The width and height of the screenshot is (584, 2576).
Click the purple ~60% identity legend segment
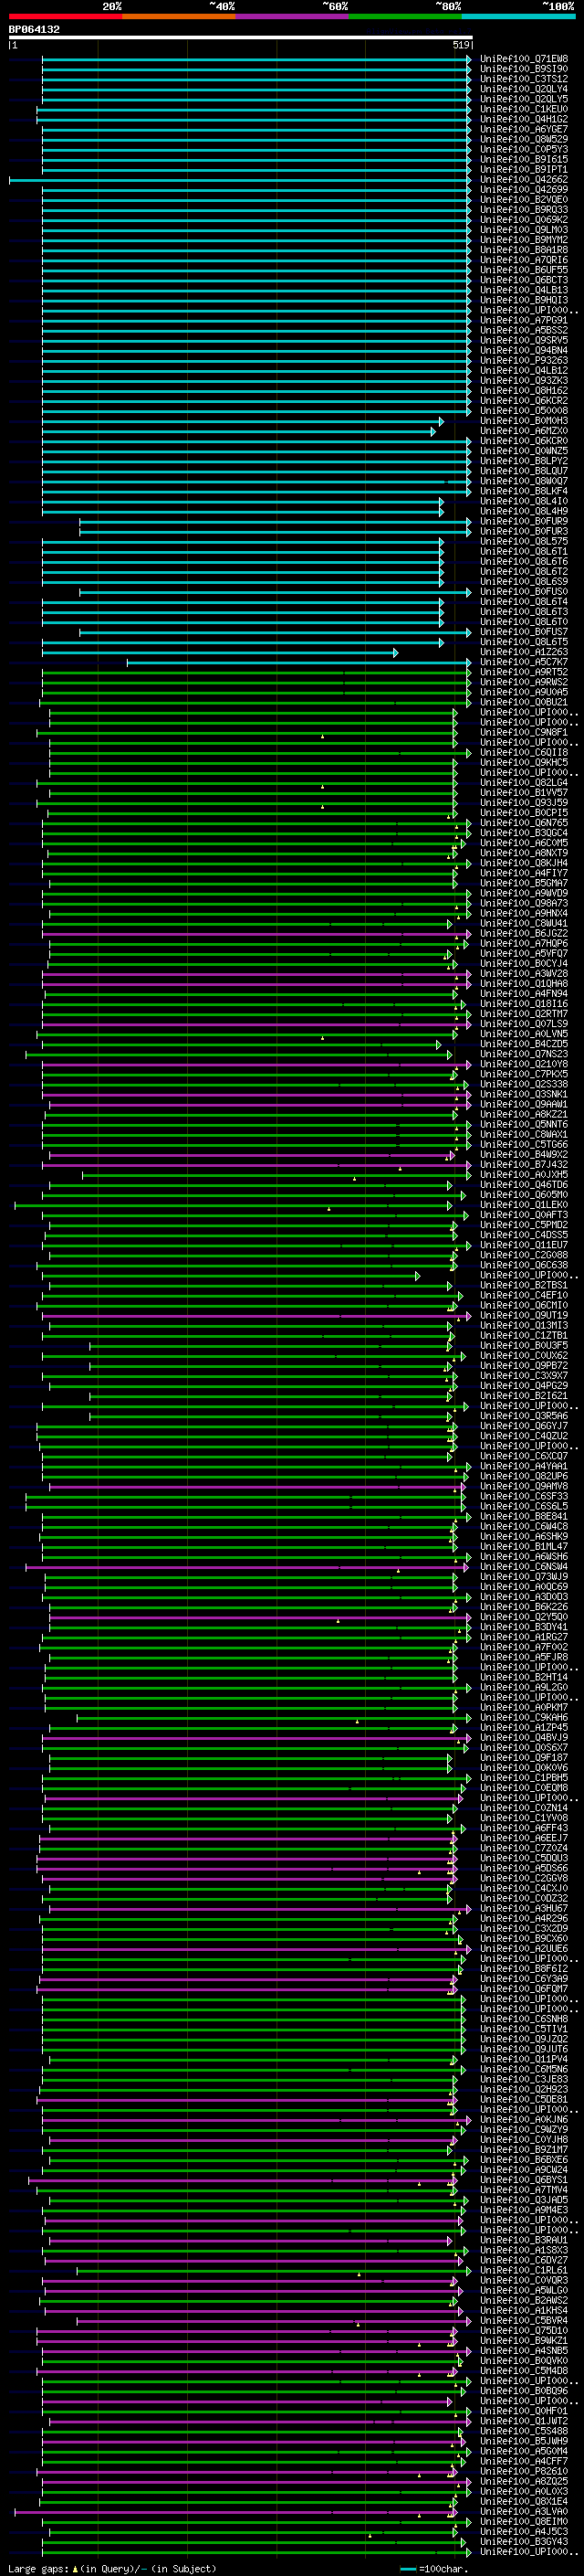click(291, 16)
